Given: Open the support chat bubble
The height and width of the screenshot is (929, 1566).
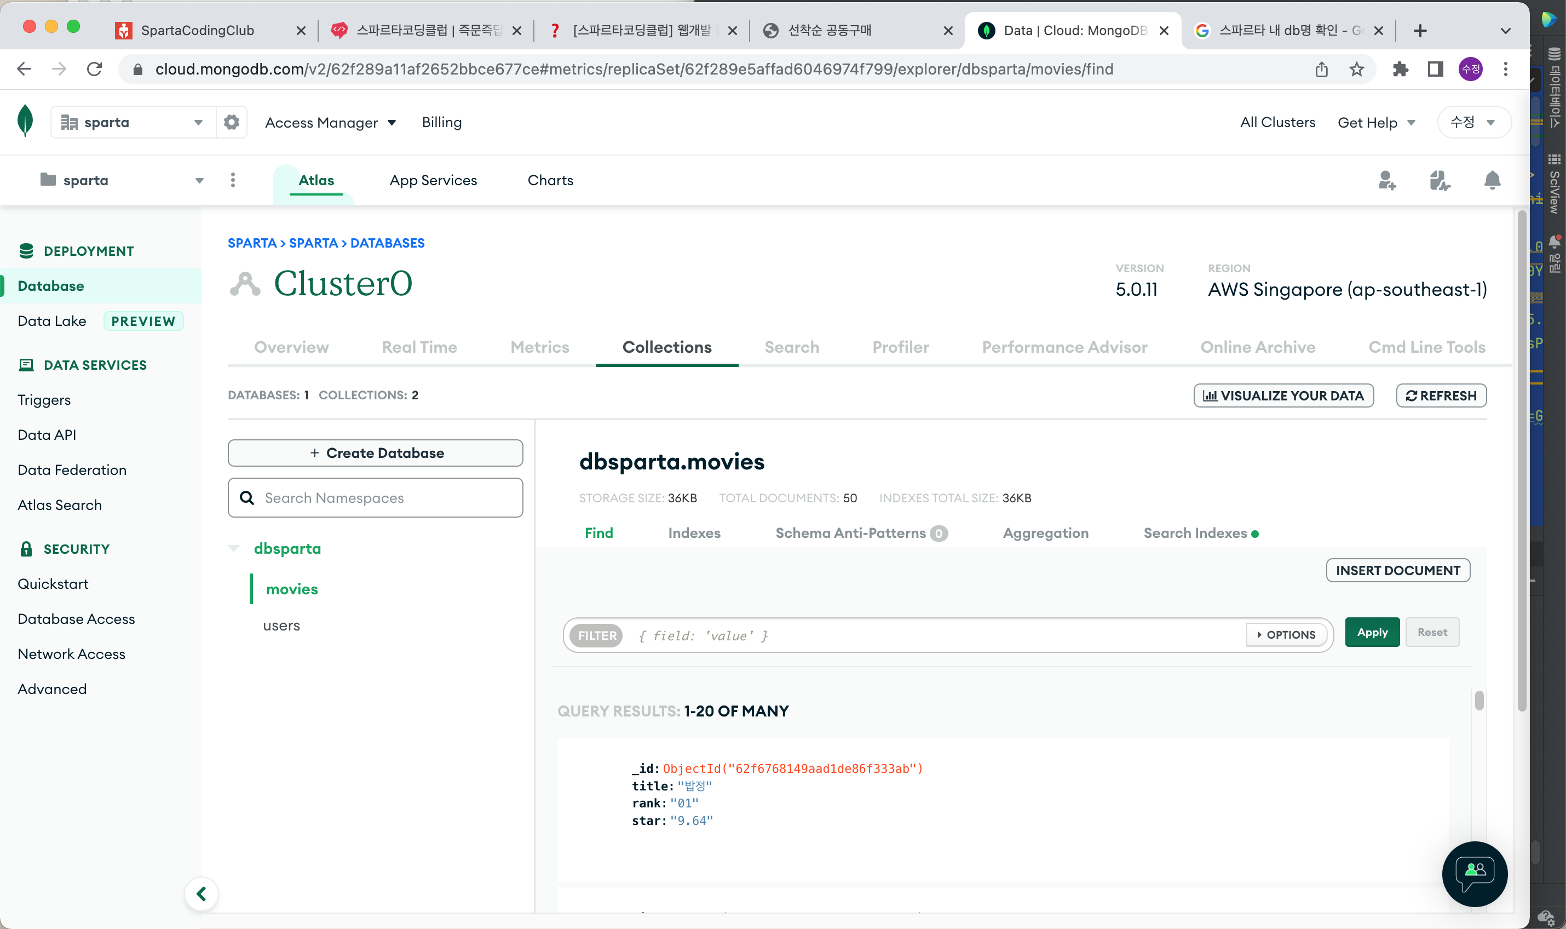Looking at the screenshot, I should [1475, 874].
